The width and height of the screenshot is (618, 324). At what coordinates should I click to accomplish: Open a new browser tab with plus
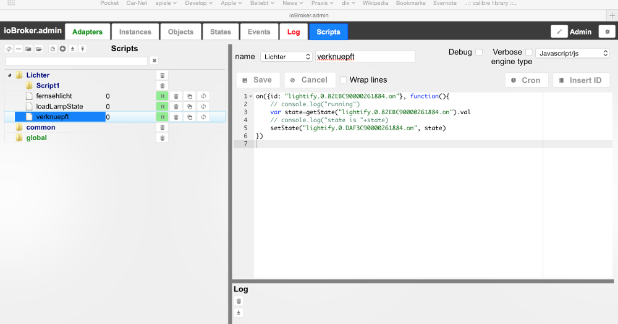click(612, 15)
